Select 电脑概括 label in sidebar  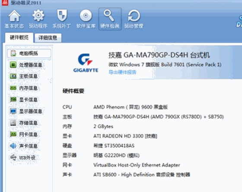point(29,53)
